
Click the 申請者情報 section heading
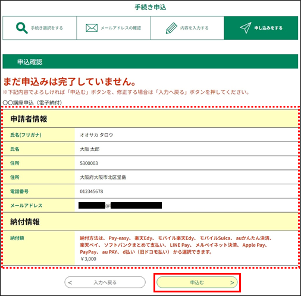click(x=29, y=119)
